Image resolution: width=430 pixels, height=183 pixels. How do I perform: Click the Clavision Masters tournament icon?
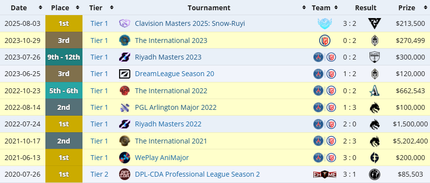(124, 23)
